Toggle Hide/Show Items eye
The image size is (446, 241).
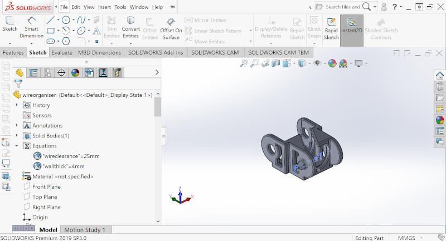tap(317, 63)
